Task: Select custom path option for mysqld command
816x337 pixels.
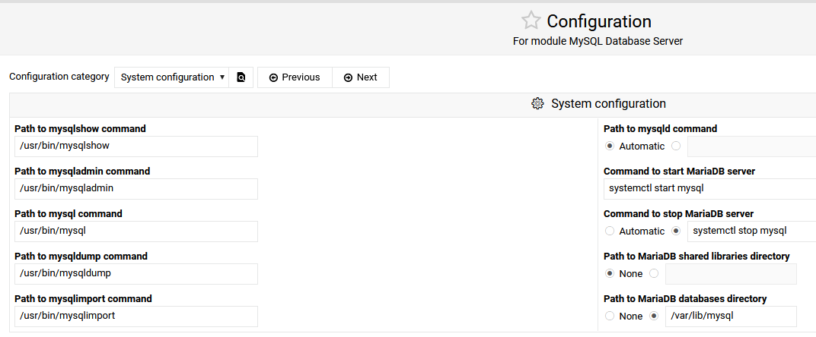Action: (x=676, y=146)
